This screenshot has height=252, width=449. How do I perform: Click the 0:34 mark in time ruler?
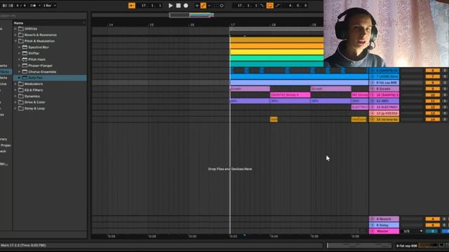click(274, 237)
